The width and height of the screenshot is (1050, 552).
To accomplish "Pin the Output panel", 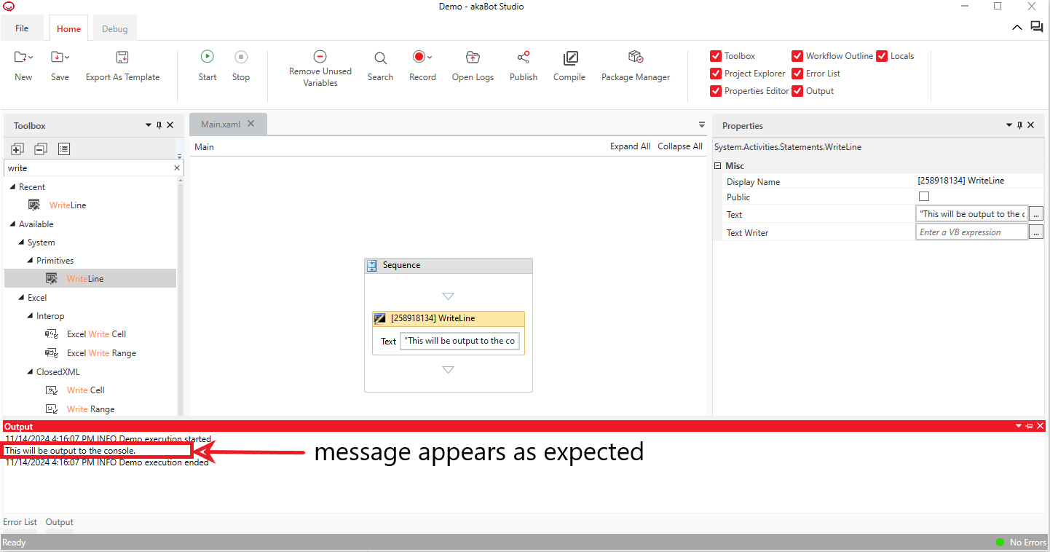I will pos(1030,426).
